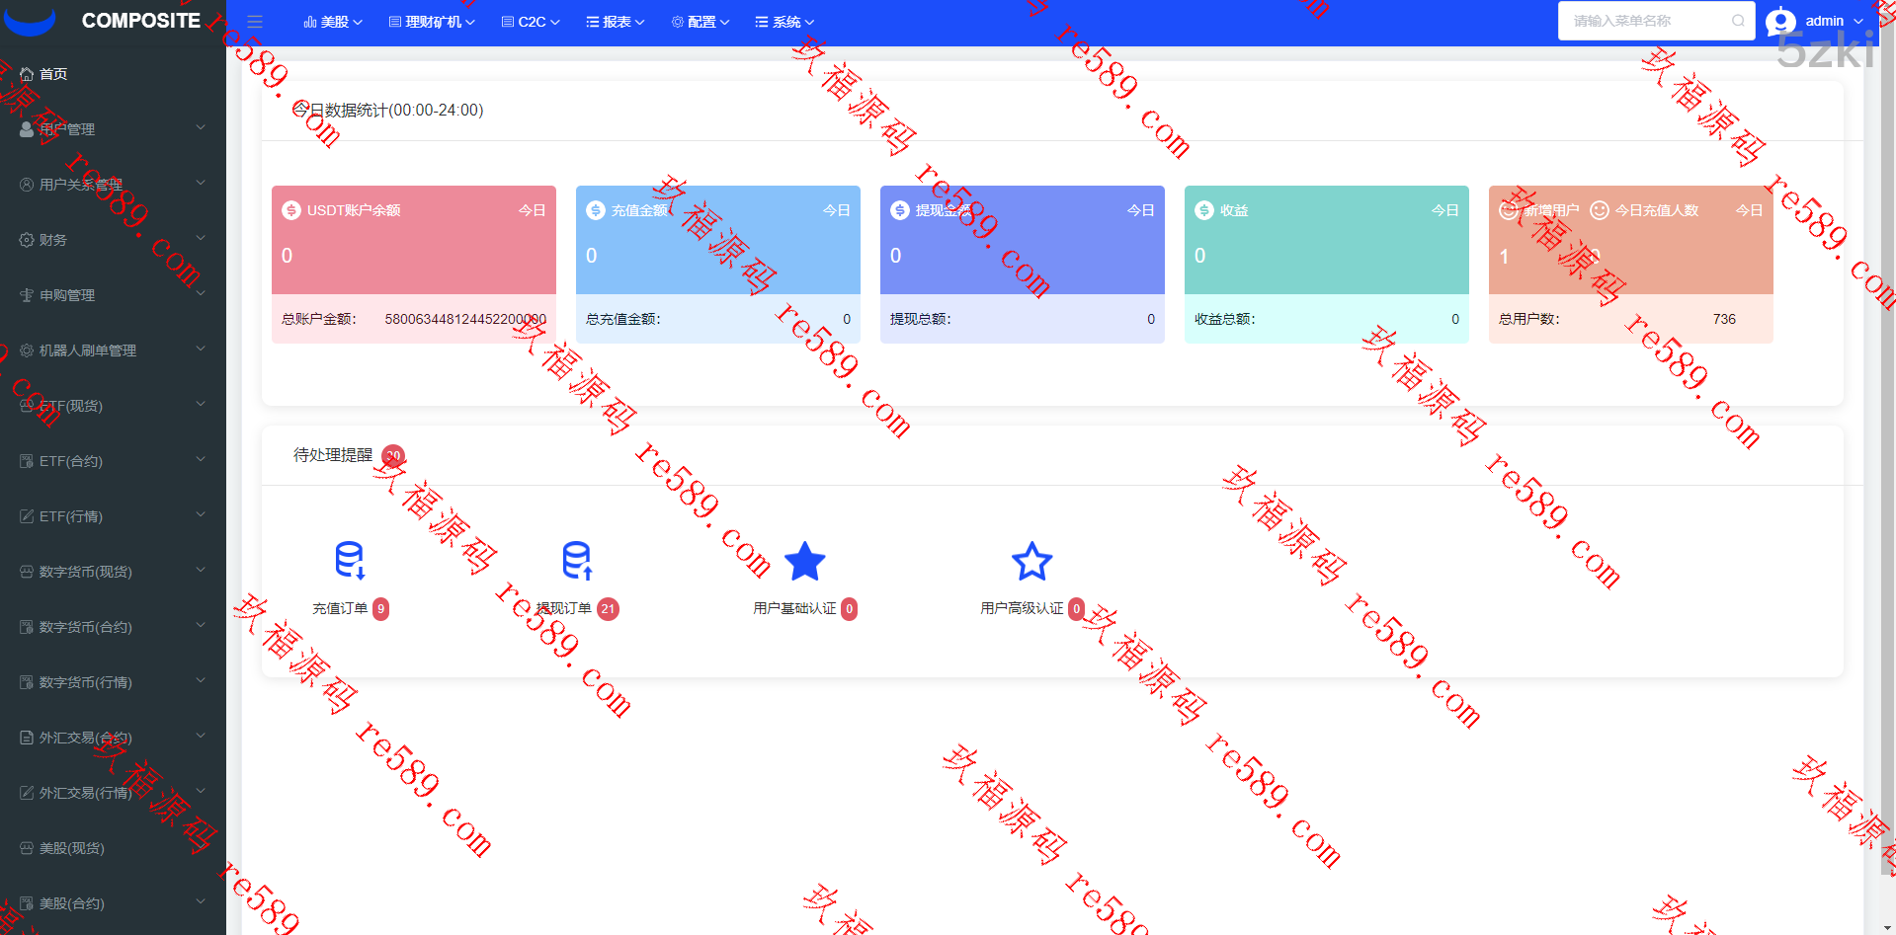Expand the 财务 sidebar section

[x=113, y=240]
